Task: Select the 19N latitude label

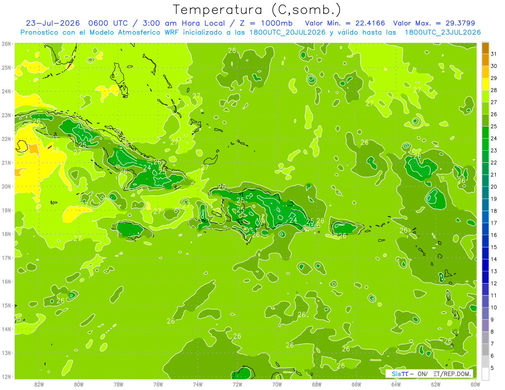Action: point(6,210)
